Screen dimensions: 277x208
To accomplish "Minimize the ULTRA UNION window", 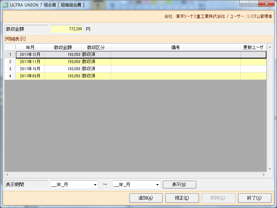I will [x=245, y=4].
